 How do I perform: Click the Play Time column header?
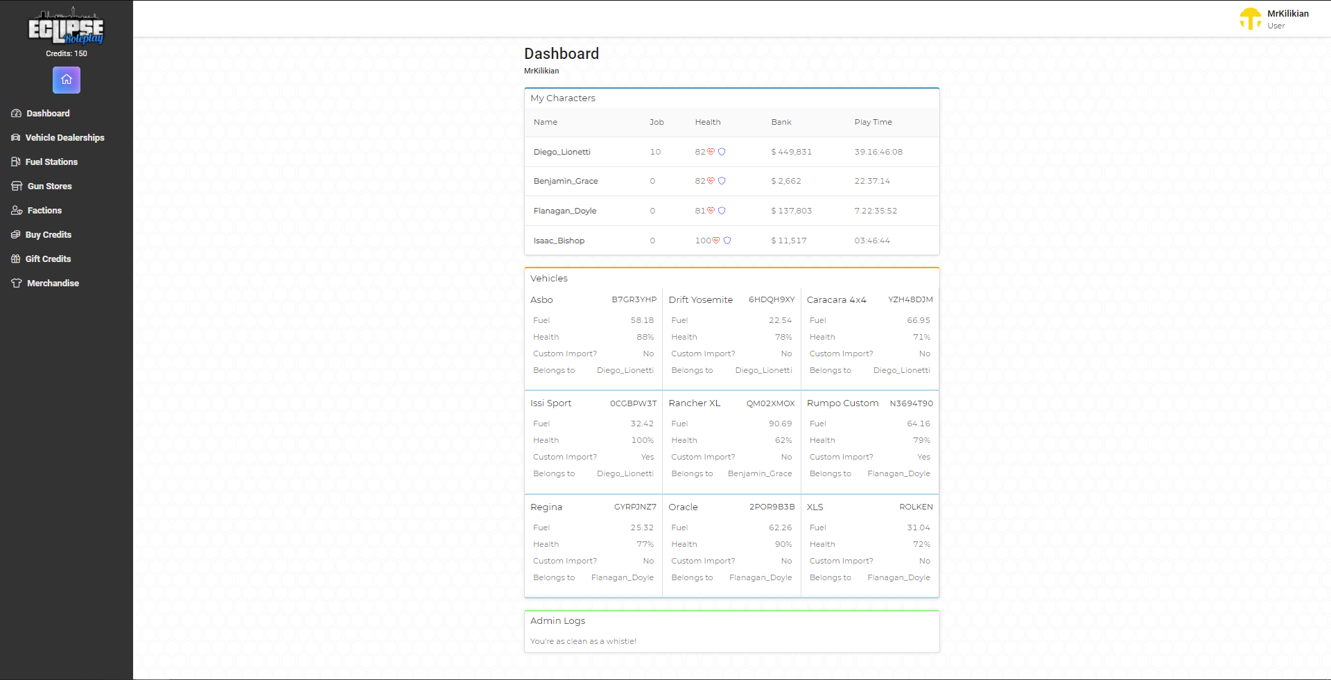coord(873,122)
